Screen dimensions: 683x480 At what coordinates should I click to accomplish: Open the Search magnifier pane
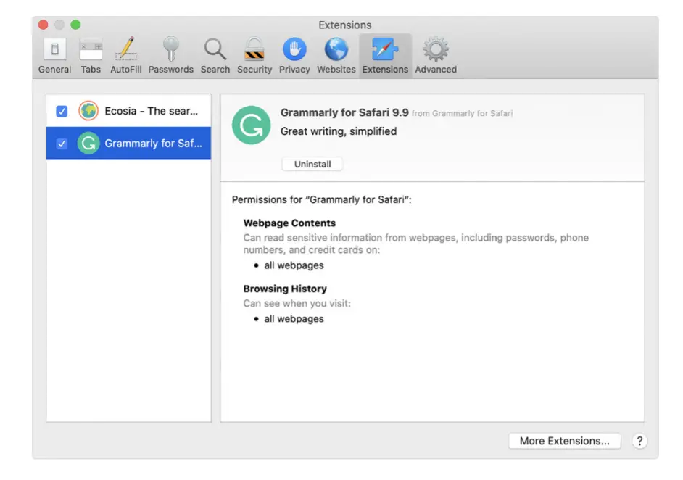[215, 56]
